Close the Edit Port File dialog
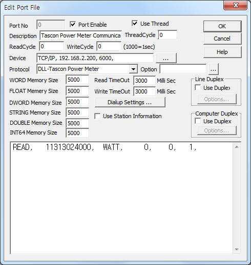Viewport: 251px width, 265px height. click(235, 6)
